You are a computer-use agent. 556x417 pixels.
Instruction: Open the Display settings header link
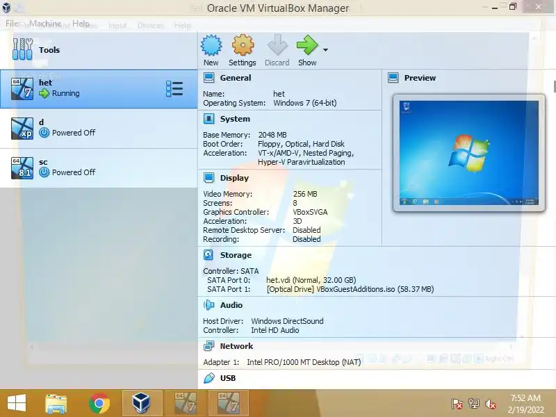[234, 178]
